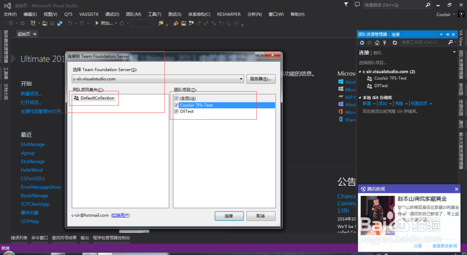Screen dimensions: 467x255
Task: Click the work item search magnifier icon
Action: [x=451, y=42]
